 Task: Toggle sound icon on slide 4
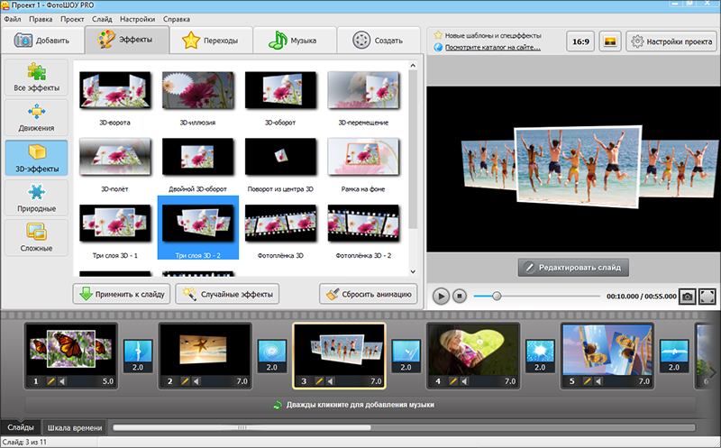pyautogui.click(x=464, y=381)
